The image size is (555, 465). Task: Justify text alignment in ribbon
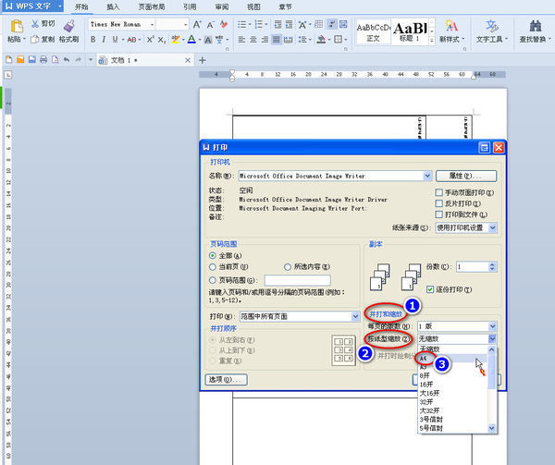pos(276,40)
